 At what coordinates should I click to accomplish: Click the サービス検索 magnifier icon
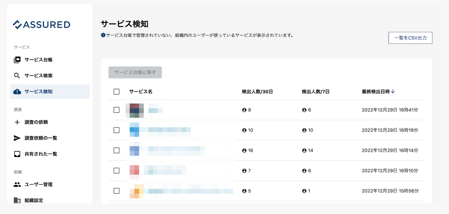[17, 76]
